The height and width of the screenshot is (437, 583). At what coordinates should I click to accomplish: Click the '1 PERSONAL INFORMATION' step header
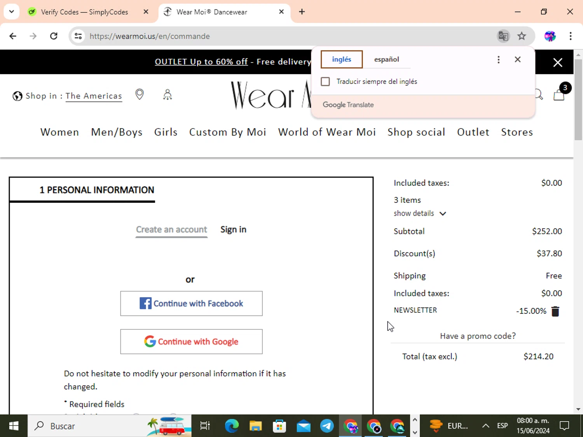(97, 190)
